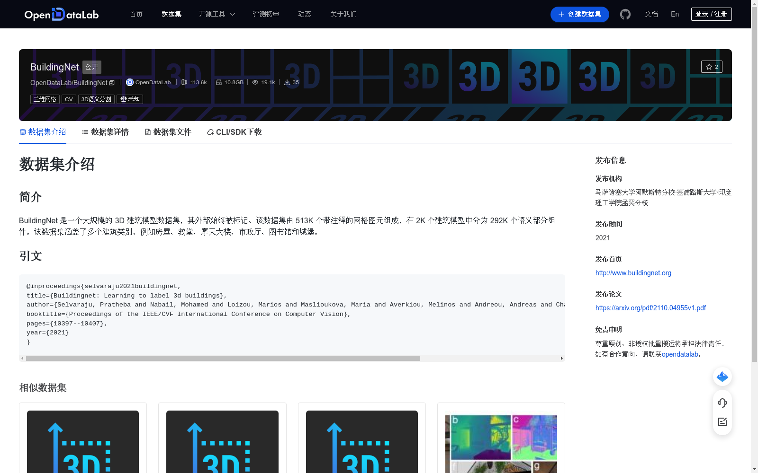Click the OpenDataLab publisher avatar
Viewport: 758px width, 473px height.
[129, 82]
